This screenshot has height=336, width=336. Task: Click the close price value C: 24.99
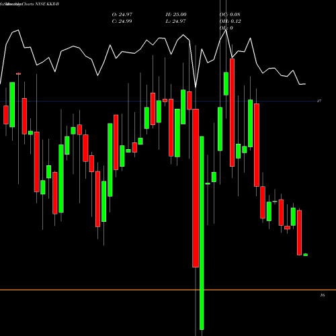pos(122,22)
